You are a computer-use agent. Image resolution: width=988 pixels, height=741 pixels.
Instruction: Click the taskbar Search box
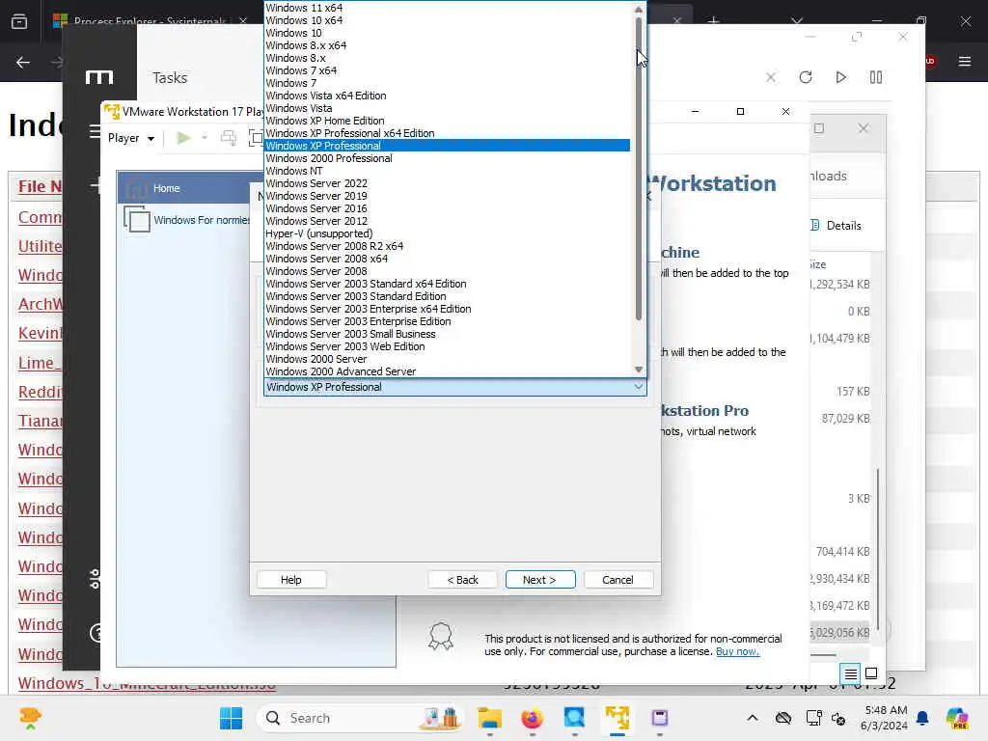[359, 718]
